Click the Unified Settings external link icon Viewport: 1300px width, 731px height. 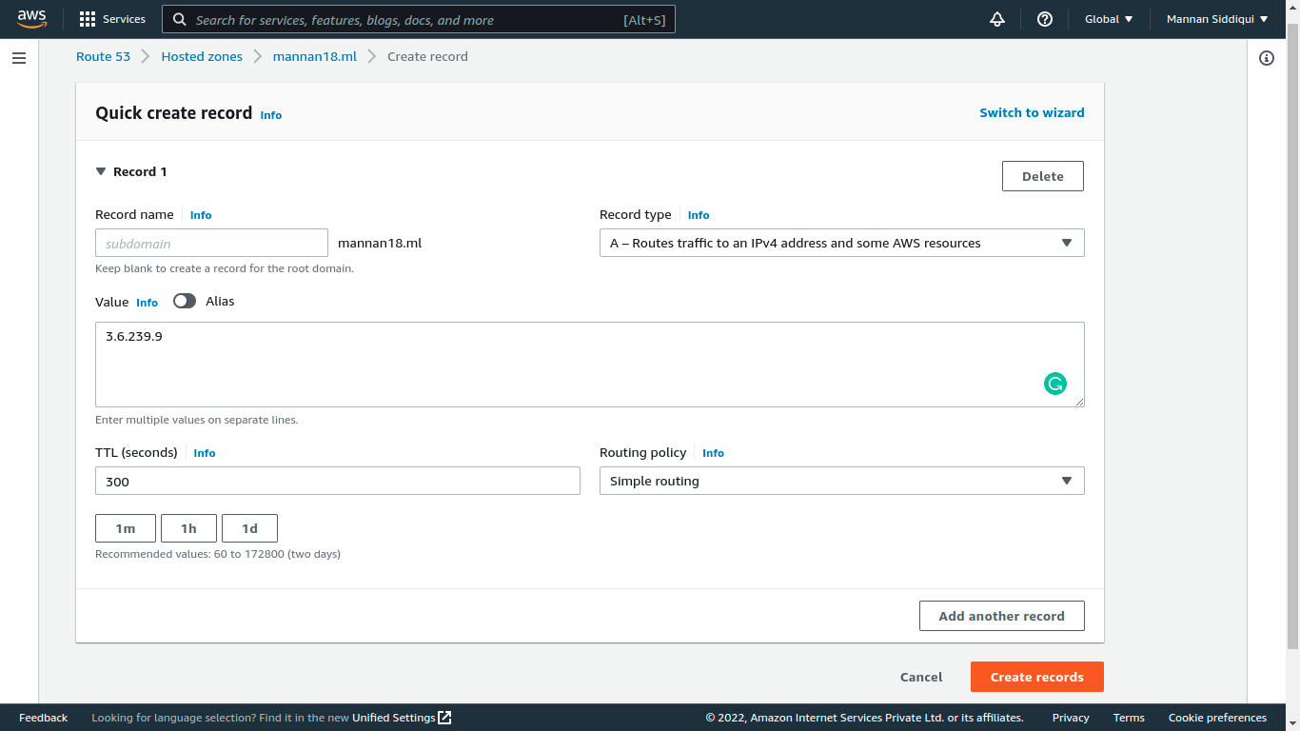pyautogui.click(x=443, y=718)
